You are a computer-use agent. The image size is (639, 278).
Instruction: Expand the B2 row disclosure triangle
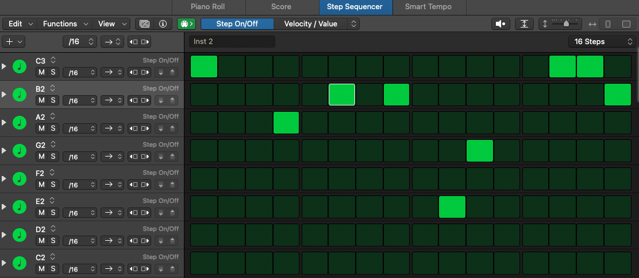4,95
